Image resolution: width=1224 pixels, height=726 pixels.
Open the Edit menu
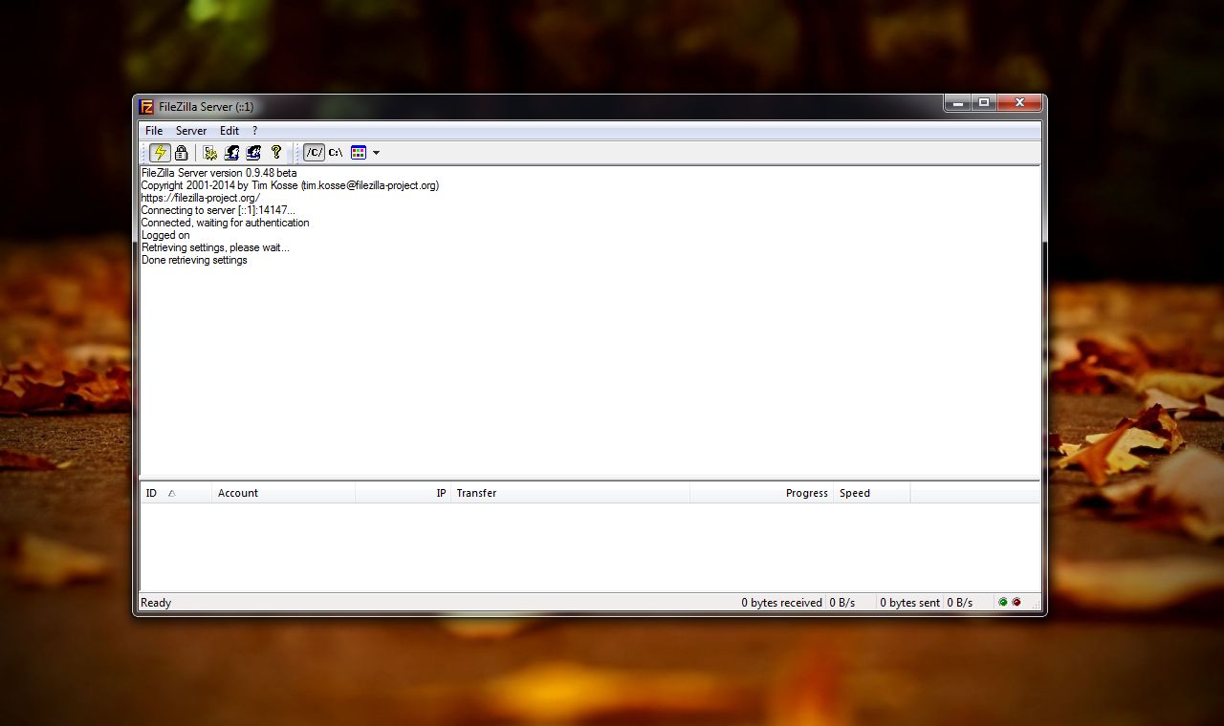pyautogui.click(x=229, y=131)
